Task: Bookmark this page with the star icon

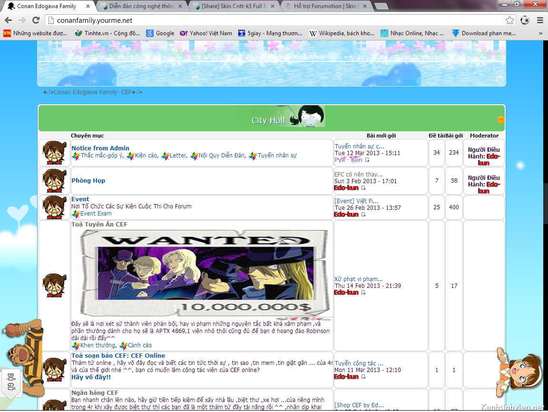Action: [509, 20]
